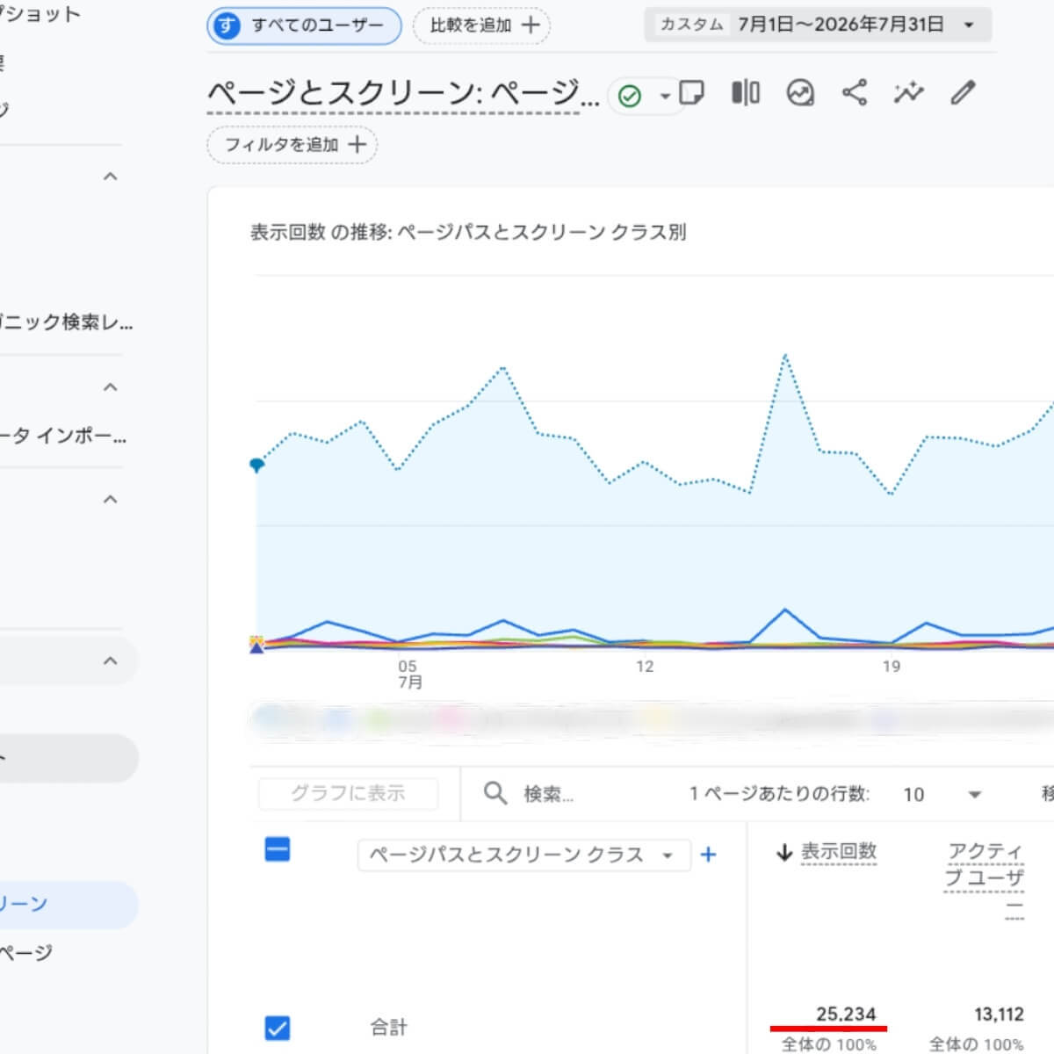
Task: Open ニック検索レ… sidebar item
Action: point(66,322)
